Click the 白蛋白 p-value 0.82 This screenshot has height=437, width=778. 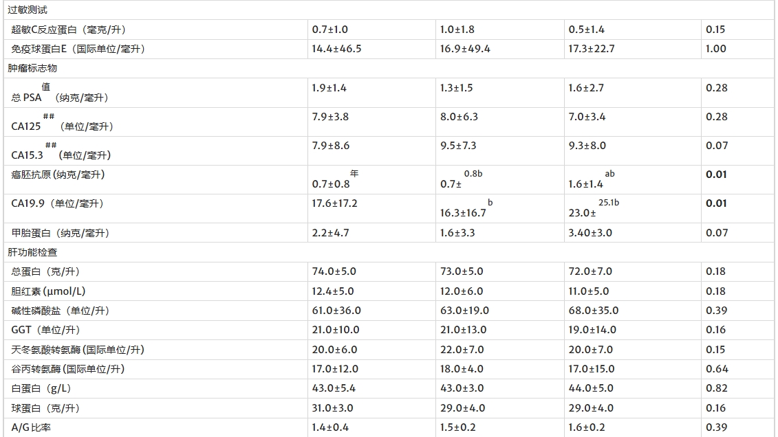pyautogui.click(x=716, y=388)
